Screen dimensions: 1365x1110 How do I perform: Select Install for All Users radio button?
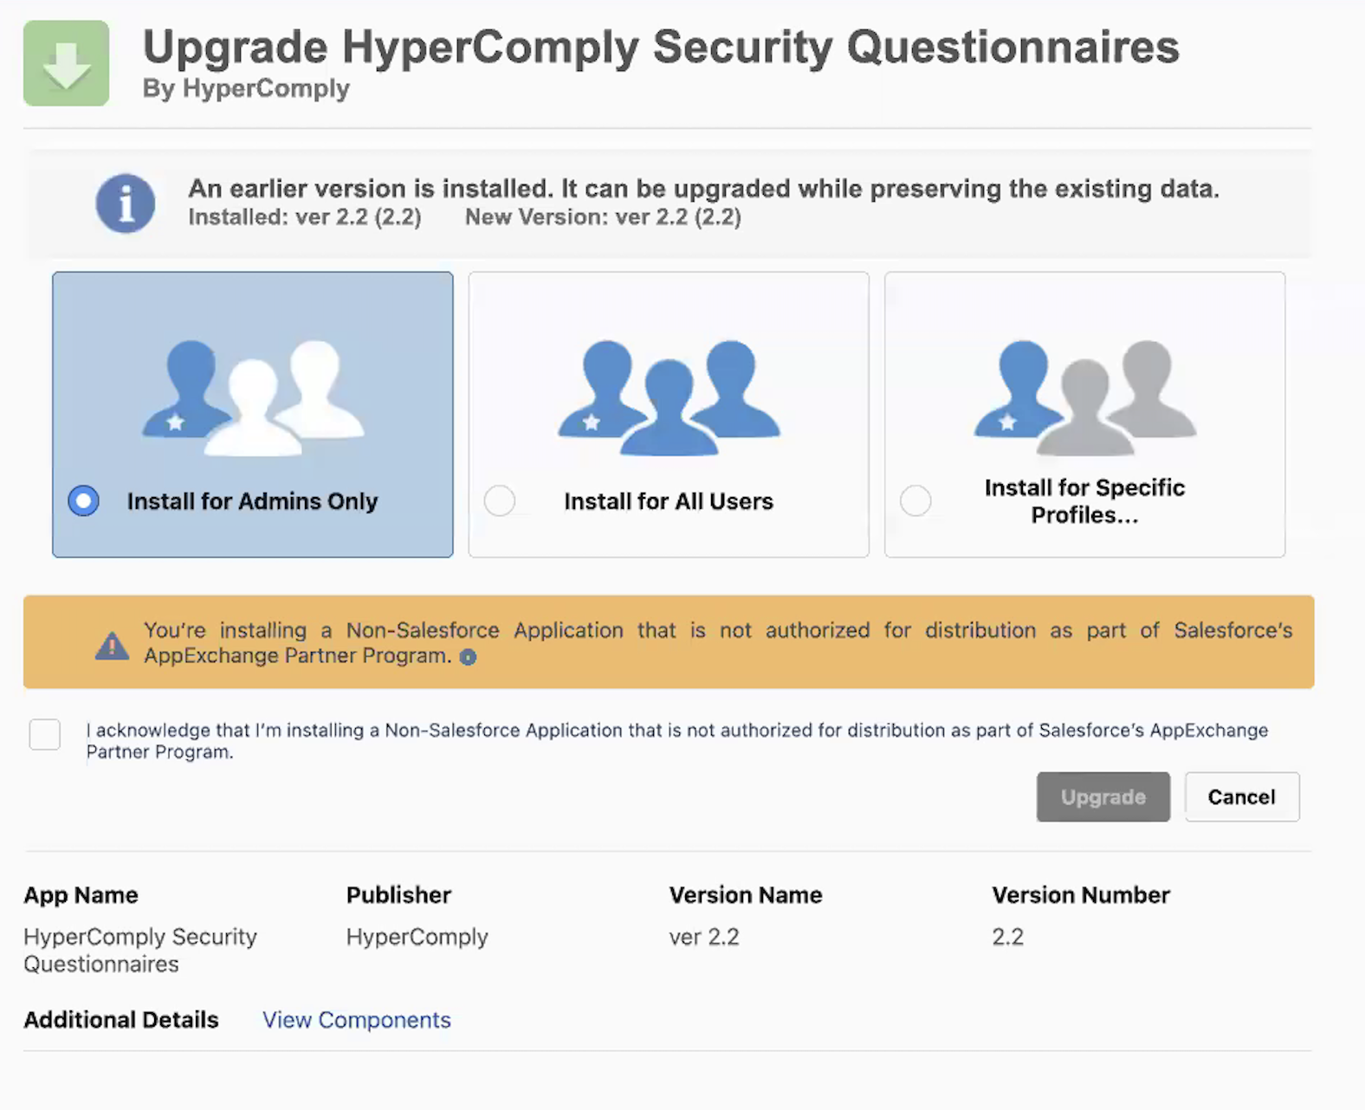coord(500,500)
